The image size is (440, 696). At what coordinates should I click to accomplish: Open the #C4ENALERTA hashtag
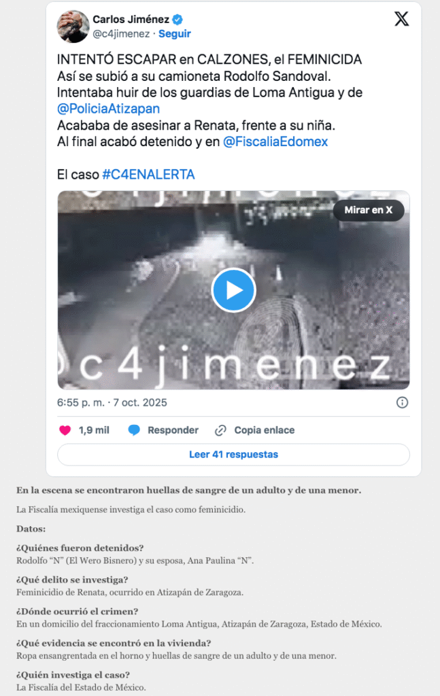click(x=148, y=175)
